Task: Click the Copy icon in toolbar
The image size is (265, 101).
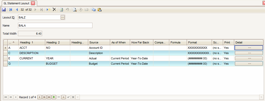Action: click(94, 10)
